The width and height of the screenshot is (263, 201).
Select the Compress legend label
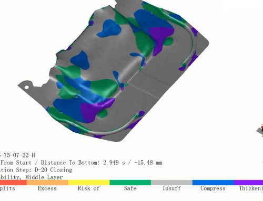213,188
